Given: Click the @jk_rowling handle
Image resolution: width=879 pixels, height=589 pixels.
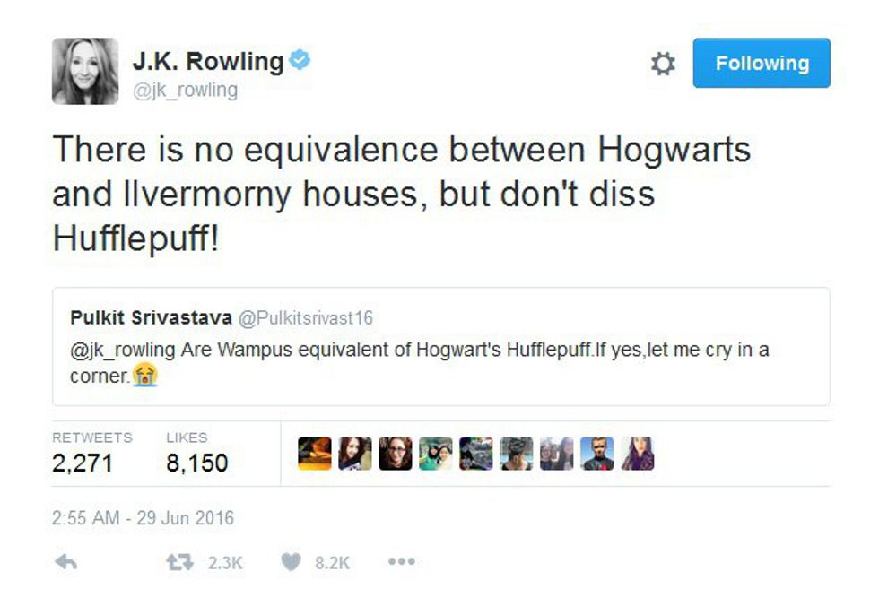Looking at the screenshot, I should coord(185,90).
